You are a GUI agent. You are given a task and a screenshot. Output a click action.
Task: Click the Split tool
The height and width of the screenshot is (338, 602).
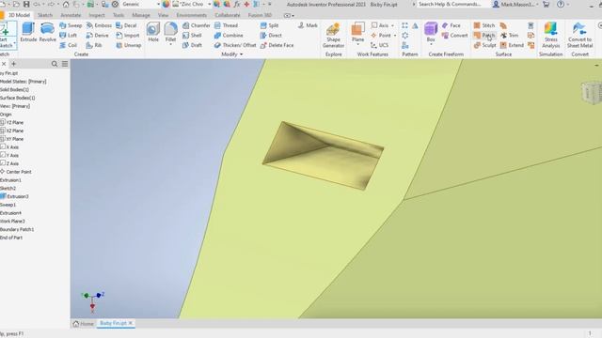click(x=269, y=25)
